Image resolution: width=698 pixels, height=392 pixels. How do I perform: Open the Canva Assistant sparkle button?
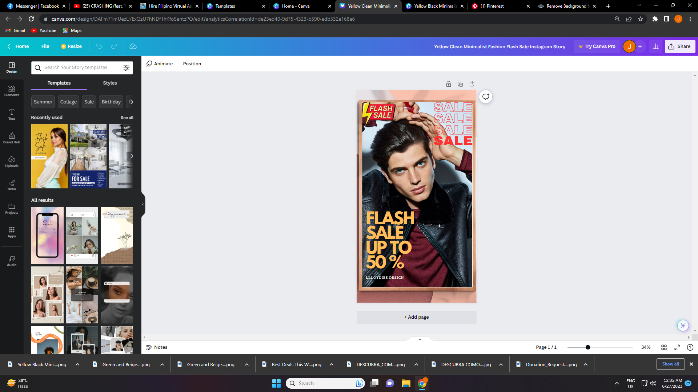coord(683,326)
